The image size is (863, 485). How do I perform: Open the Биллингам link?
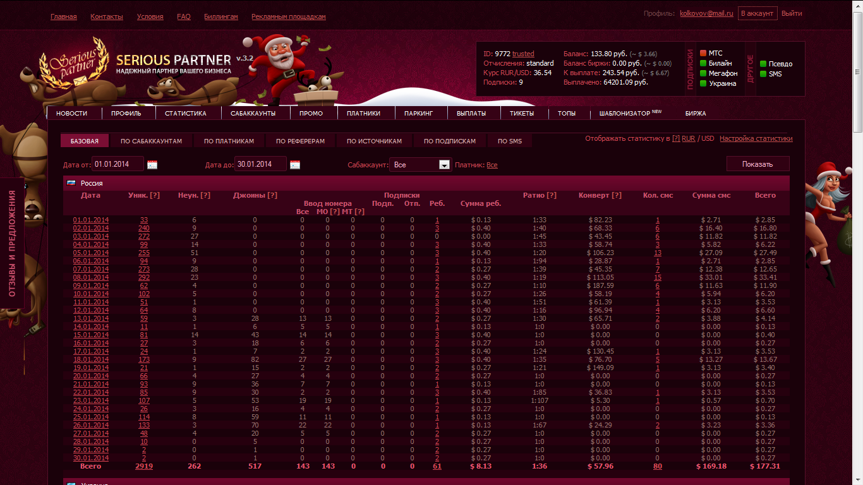coord(221,16)
